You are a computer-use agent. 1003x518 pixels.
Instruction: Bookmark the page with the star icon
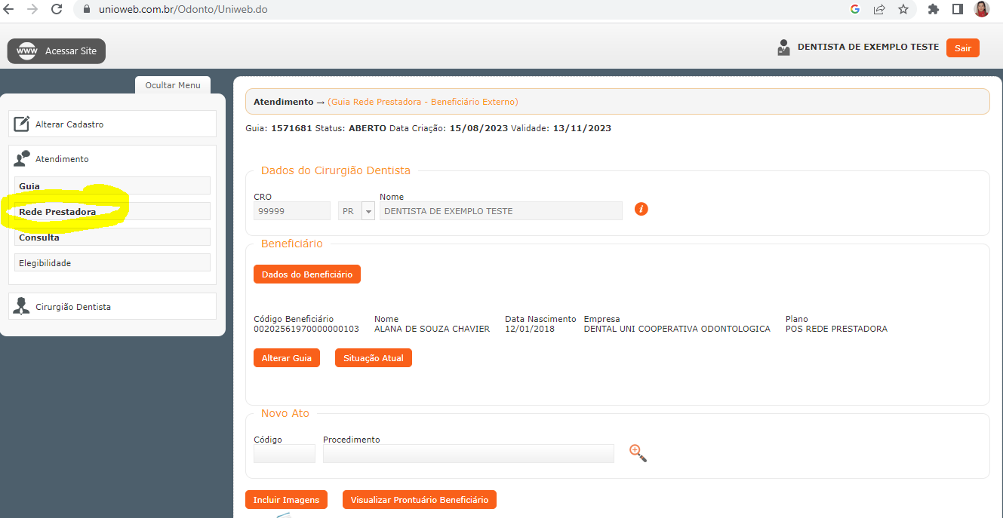[903, 10]
